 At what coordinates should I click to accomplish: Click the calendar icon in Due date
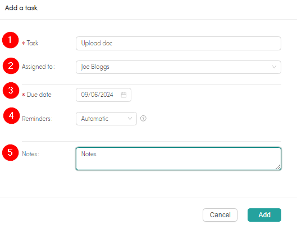click(x=124, y=95)
